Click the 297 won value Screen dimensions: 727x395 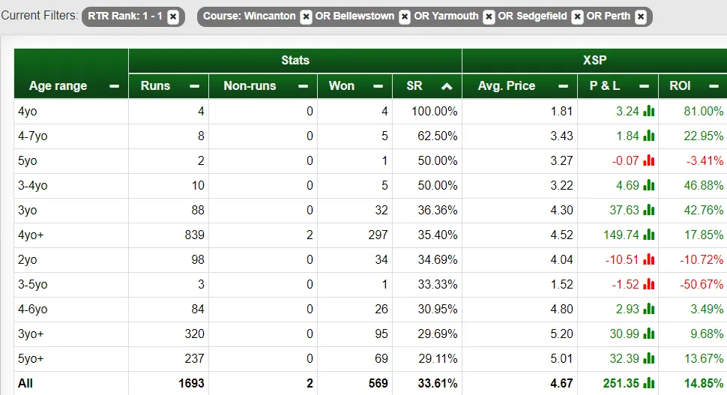[x=378, y=235]
